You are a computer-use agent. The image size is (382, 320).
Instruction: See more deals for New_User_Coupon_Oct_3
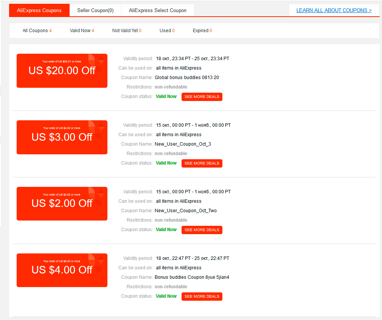click(x=202, y=163)
